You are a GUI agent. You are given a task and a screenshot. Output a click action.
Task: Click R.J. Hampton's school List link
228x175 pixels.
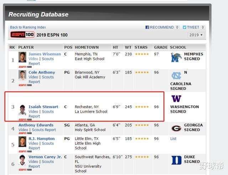[x=173, y=139]
